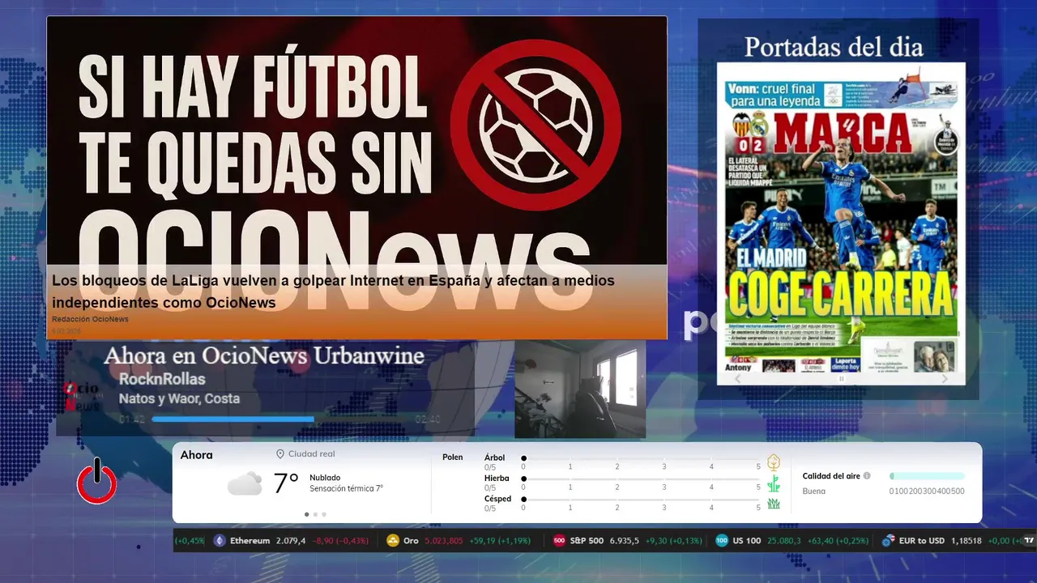
Task: Click the red power button icon
Action: [x=97, y=482]
